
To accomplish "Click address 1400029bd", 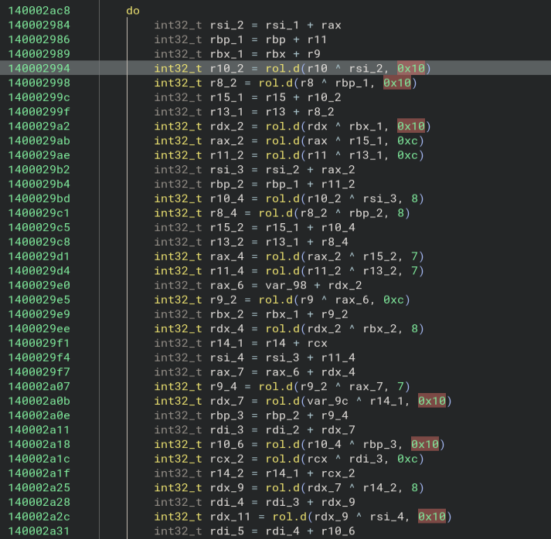I will tap(39, 198).
